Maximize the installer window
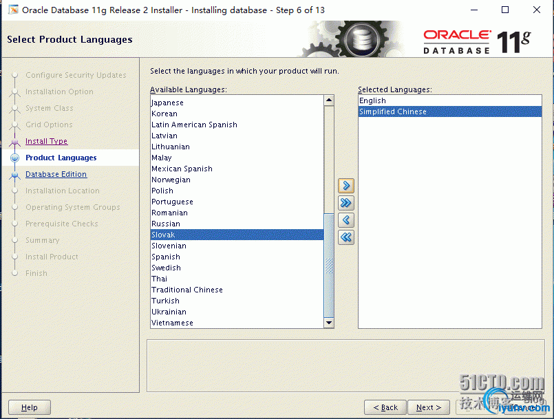This screenshot has width=554, height=419. (x=505, y=10)
